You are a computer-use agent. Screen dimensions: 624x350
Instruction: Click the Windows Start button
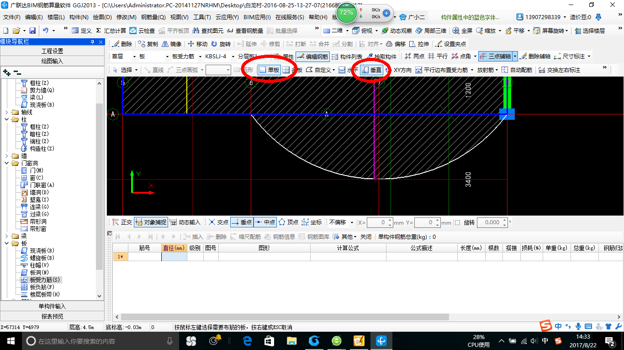tap(11, 341)
